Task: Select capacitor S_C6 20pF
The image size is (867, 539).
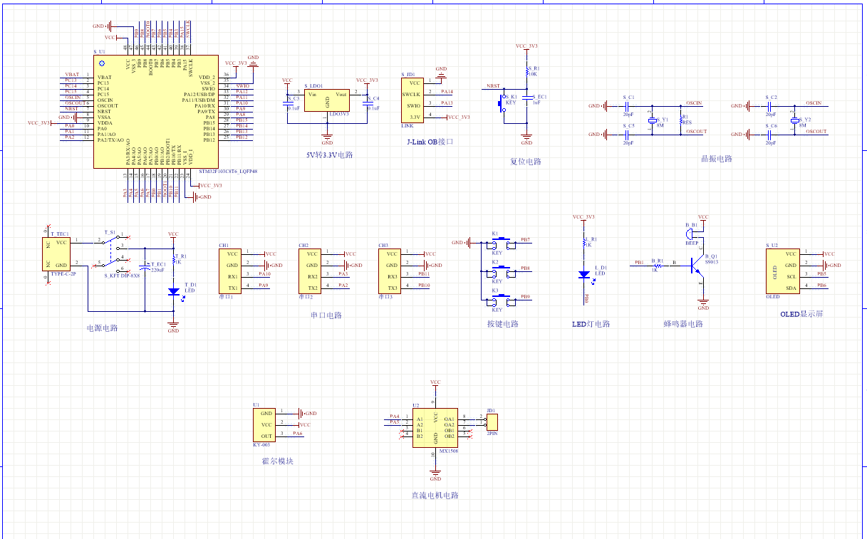Action: click(770, 134)
